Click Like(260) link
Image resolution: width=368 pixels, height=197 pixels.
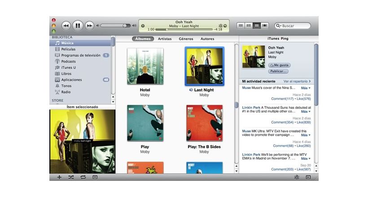coord(304,146)
